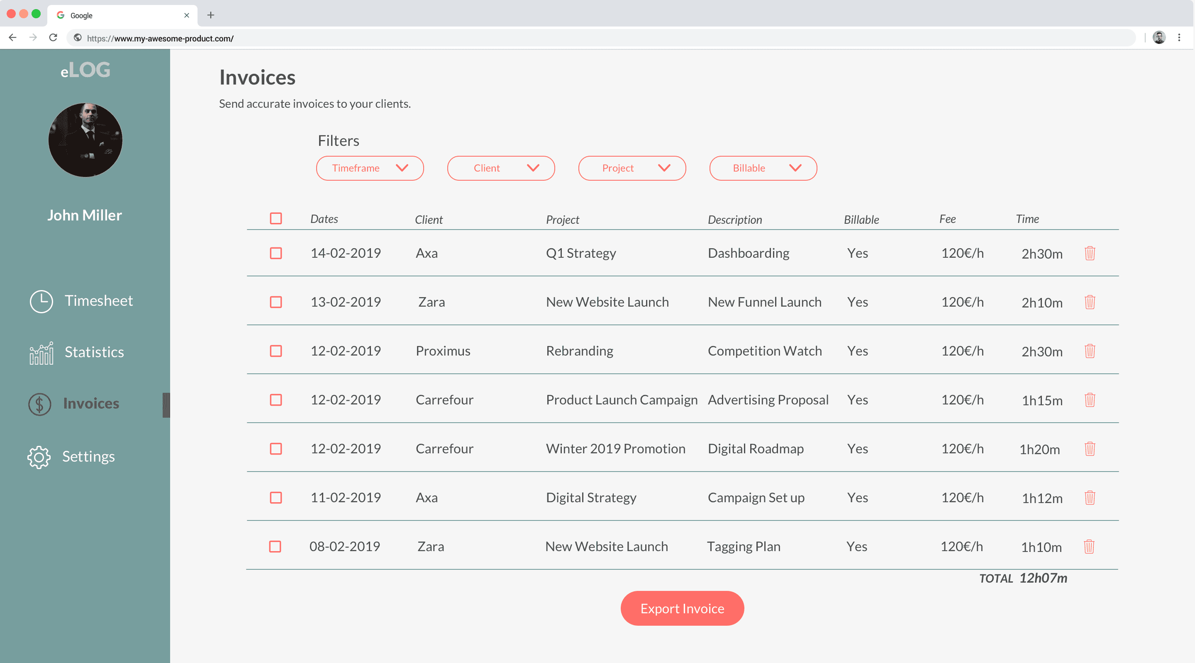Click the Invoices page heading

[x=257, y=77]
